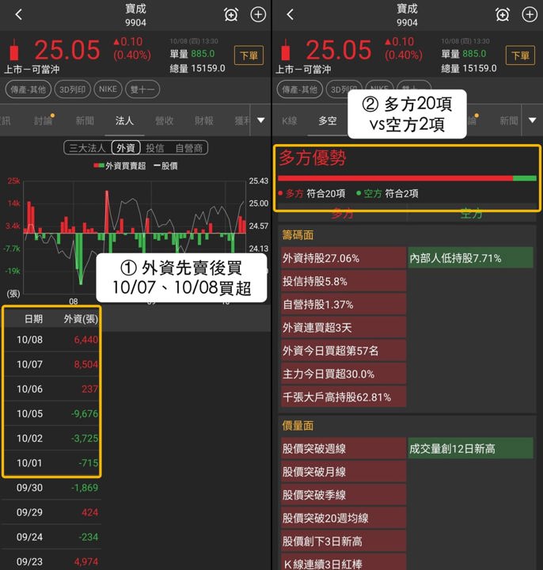This screenshot has height=570, width=543.
Task: Tap K線連續3日紅棒 item
Action: pos(343,562)
